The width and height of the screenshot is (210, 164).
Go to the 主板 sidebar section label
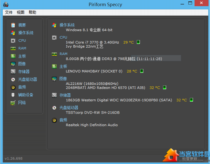click(22, 56)
